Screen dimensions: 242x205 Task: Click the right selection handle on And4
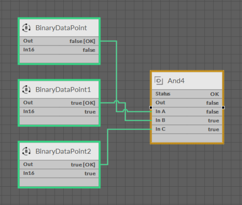coord(223,107)
